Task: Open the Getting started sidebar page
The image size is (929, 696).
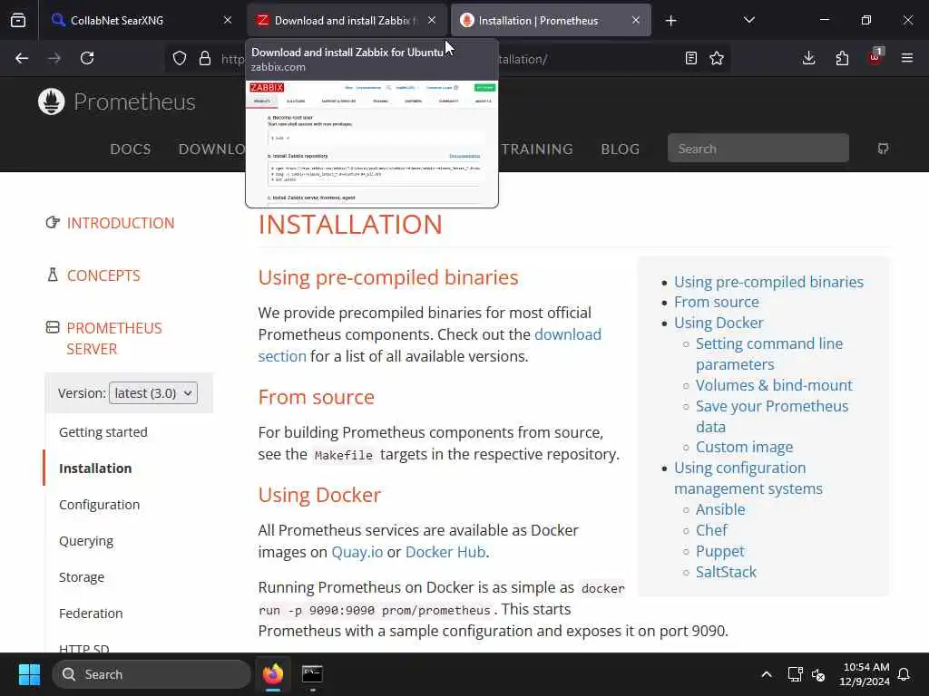Action: [x=103, y=432]
